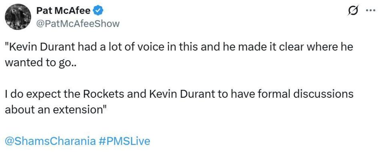Open the @ShamsCharania mention
The image size is (384, 152).
(50, 141)
